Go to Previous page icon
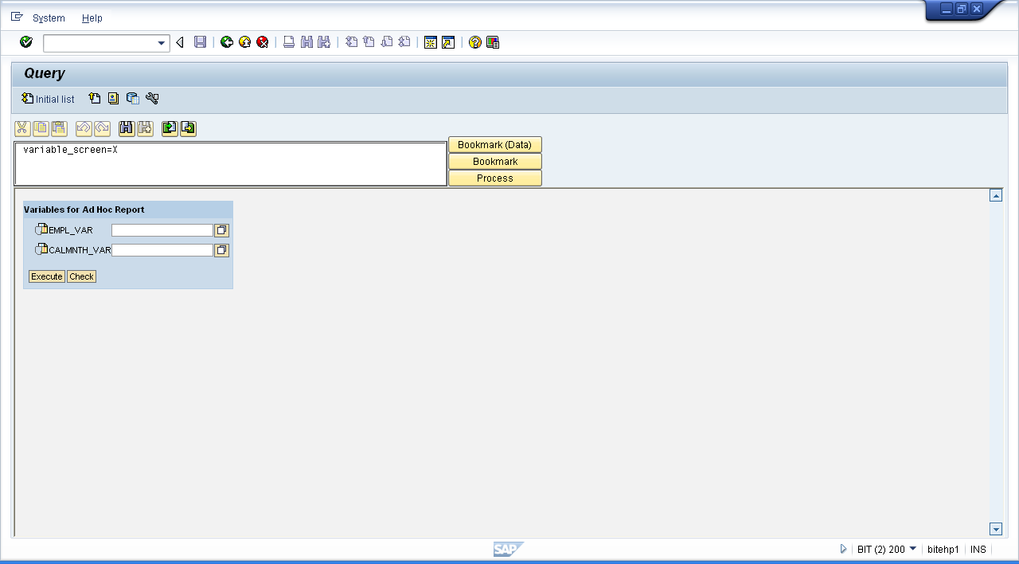The height and width of the screenshot is (564, 1019). [x=369, y=42]
